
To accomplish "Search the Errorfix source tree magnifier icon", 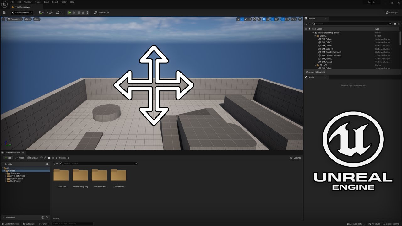I will click(x=47, y=164).
